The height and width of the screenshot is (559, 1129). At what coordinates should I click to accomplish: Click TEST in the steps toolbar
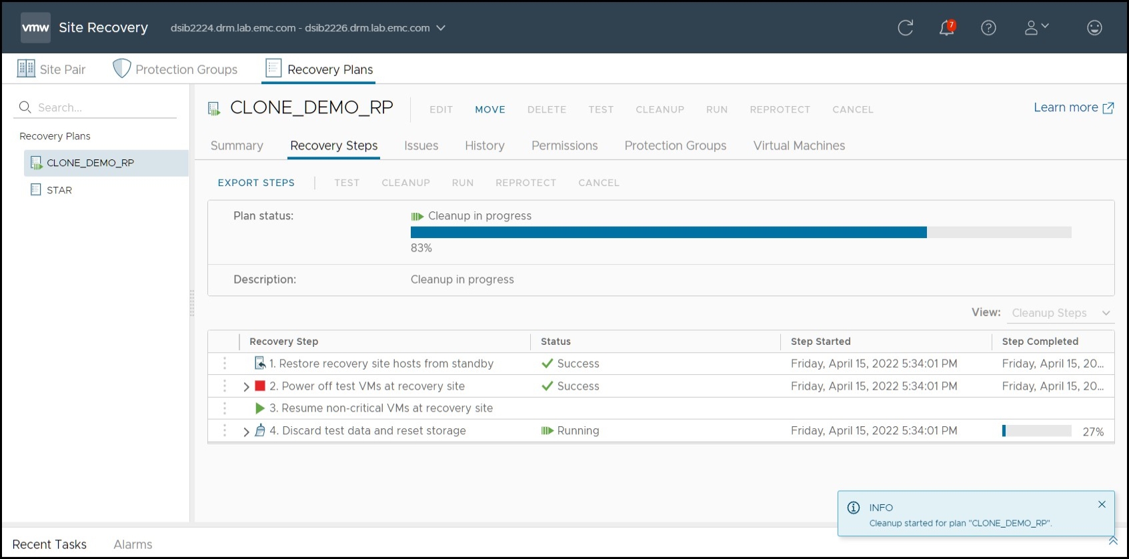(x=347, y=183)
